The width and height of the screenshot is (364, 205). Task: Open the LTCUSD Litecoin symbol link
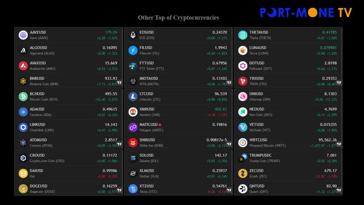point(146,94)
